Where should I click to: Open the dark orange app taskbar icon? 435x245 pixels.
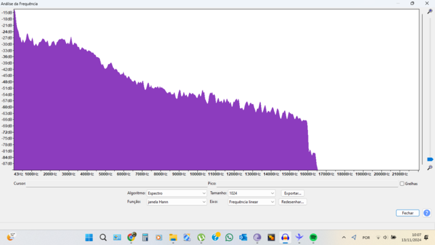pos(271,238)
